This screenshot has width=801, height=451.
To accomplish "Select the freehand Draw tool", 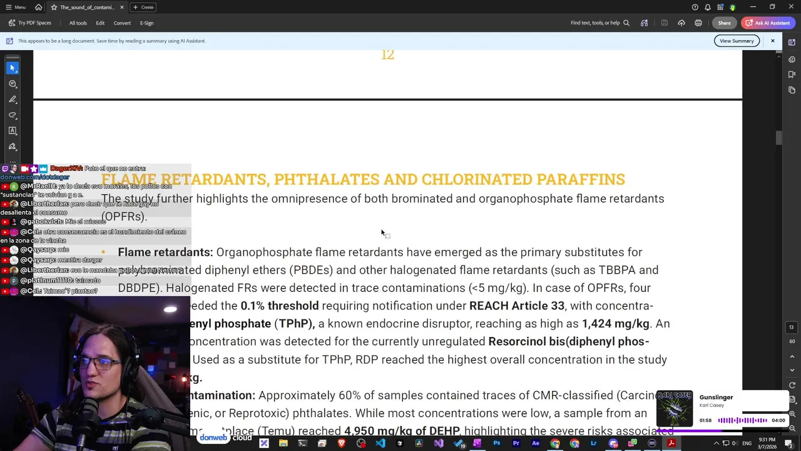I will [x=13, y=115].
